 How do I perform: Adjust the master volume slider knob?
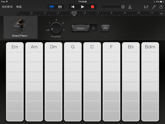click(123, 7)
